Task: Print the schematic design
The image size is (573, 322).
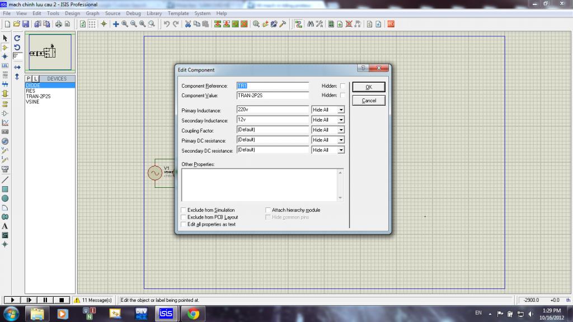Action: click(x=58, y=24)
